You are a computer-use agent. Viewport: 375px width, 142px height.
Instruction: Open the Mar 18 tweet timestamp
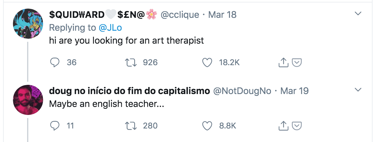pos(222,15)
